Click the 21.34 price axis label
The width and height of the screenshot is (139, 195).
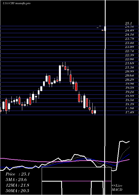click(130, 67)
